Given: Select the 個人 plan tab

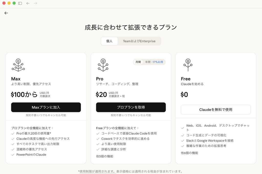Looking at the screenshot, I should coord(109,41).
